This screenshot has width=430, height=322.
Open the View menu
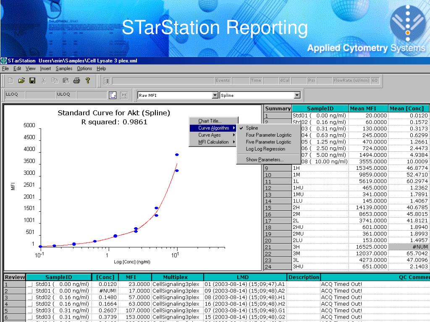click(x=30, y=68)
